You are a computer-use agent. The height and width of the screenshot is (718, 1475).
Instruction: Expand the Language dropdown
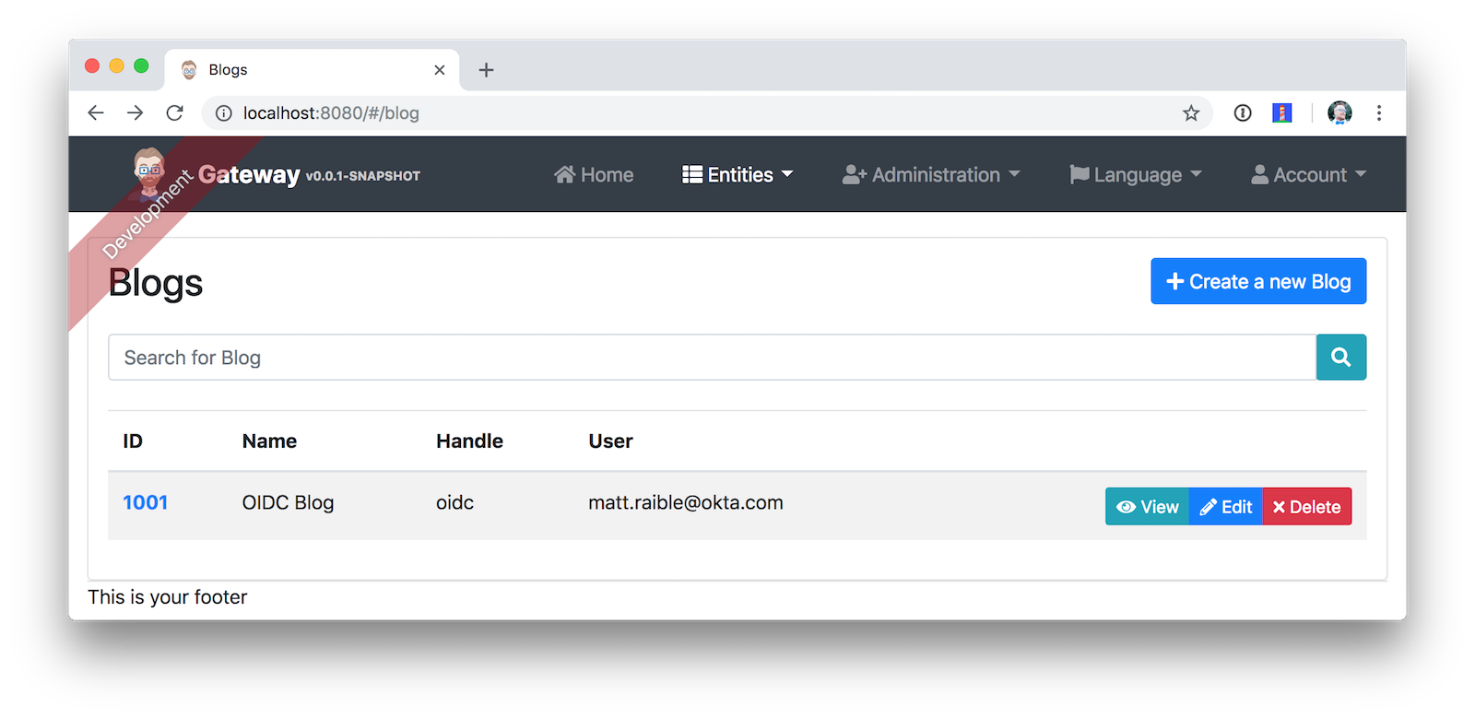point(1136,174)
